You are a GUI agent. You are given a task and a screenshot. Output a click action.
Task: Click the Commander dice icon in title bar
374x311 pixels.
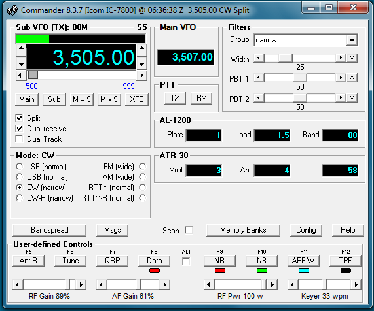pyautogui.click(x=12, y=10)
